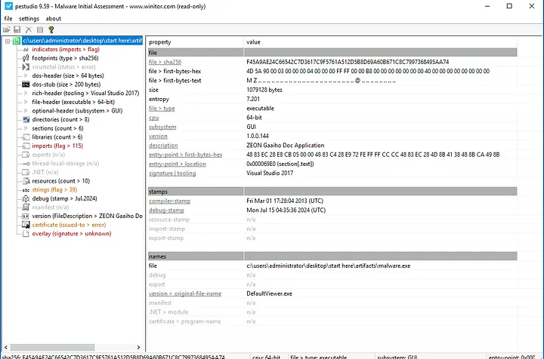Click the resources icon
This screenshot has width=544, height=359.
[x=26, y=181]
